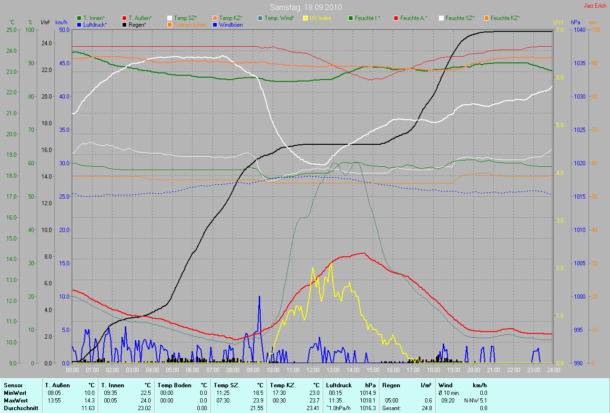Click the 24:00 label on the time axis
Image resolution: width=610 pixels, height=413 pixels.
click(553, 370)
